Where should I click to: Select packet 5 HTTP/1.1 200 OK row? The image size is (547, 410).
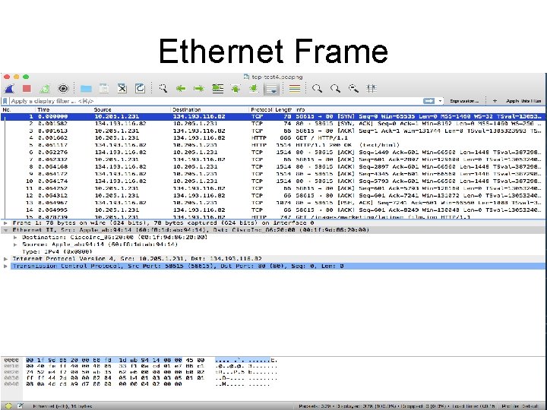(273, 145)
